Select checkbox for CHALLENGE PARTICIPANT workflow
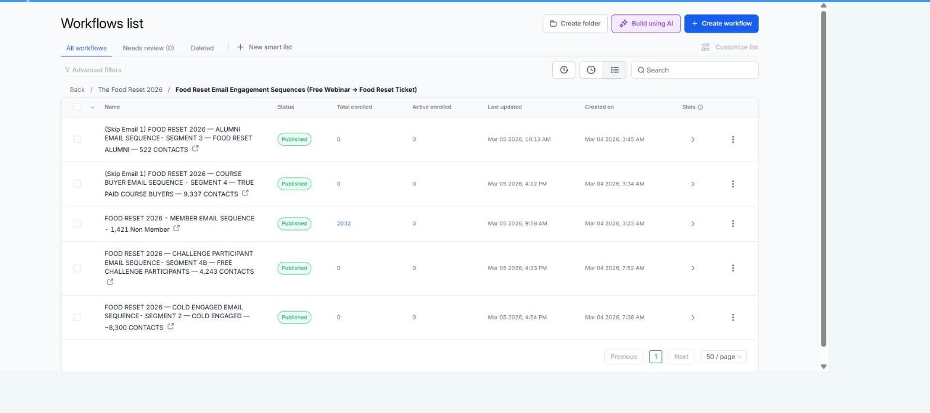This screenshot has height=413, width=930. coord(77,268)
